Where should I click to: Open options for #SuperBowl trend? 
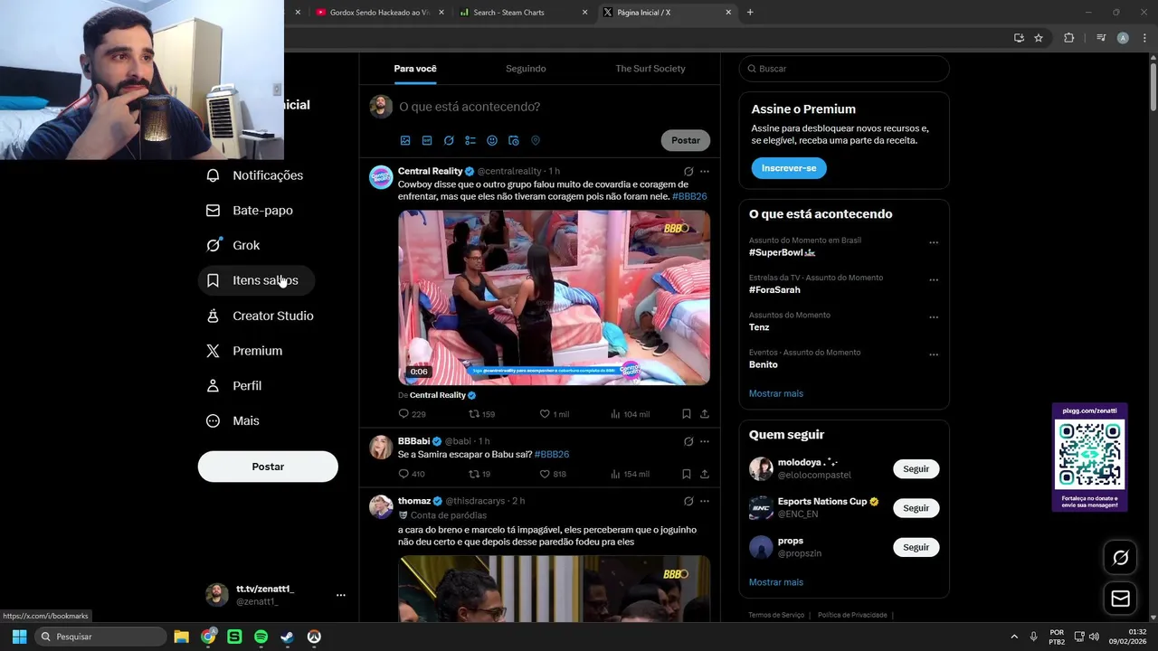[x=934, y=242]
